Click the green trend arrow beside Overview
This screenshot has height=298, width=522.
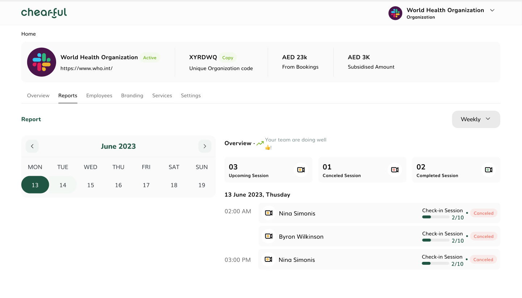pos(260,144)
